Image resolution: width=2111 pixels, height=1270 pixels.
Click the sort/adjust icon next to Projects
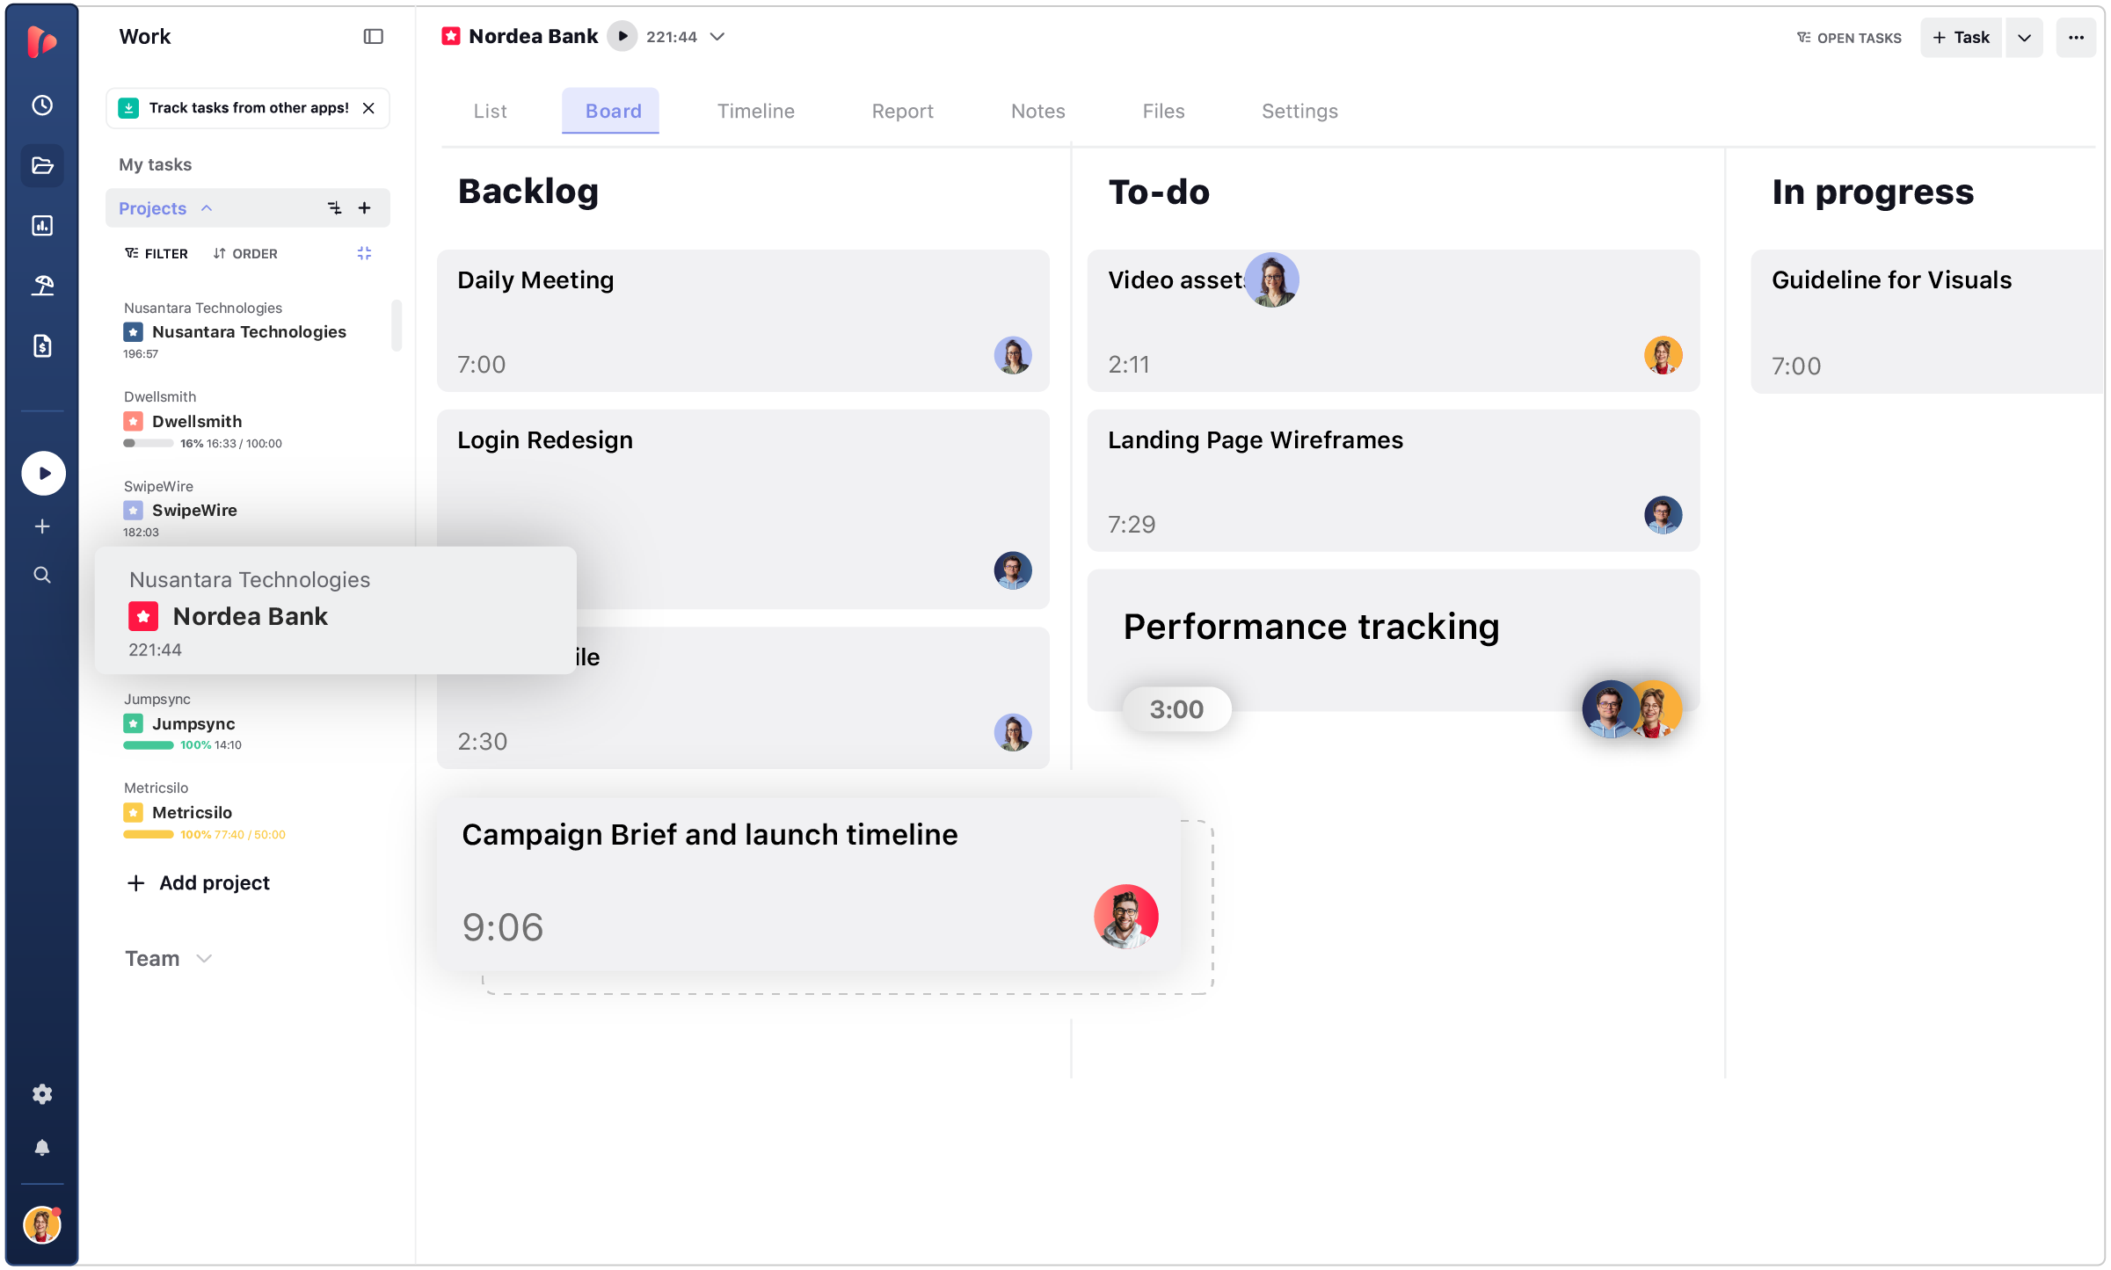335,208
